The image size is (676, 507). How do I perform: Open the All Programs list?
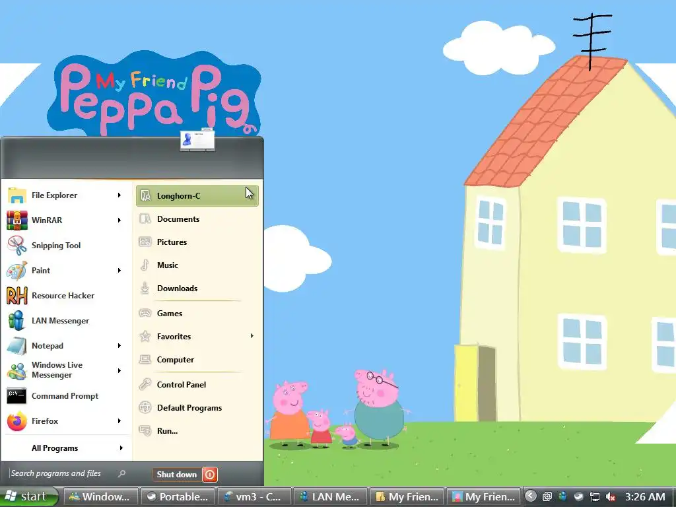pyautogui.click(x=65, y=448)
